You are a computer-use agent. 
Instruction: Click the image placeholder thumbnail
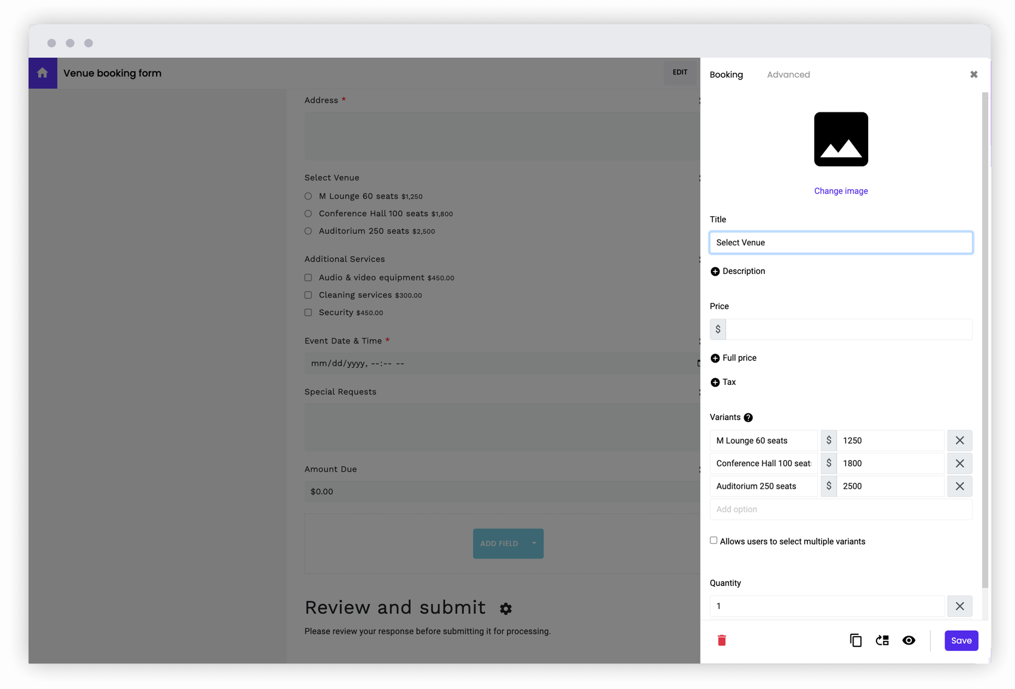tap(841, 139)
